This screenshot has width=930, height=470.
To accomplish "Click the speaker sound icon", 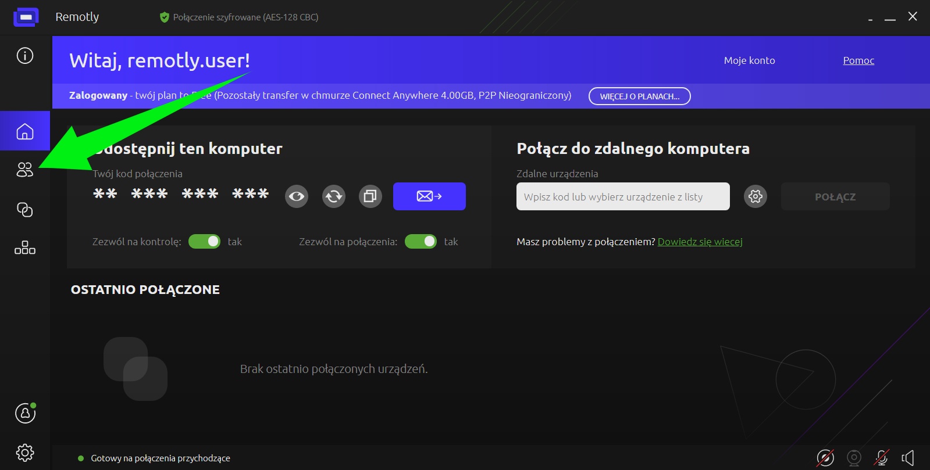I will point(908,458).
